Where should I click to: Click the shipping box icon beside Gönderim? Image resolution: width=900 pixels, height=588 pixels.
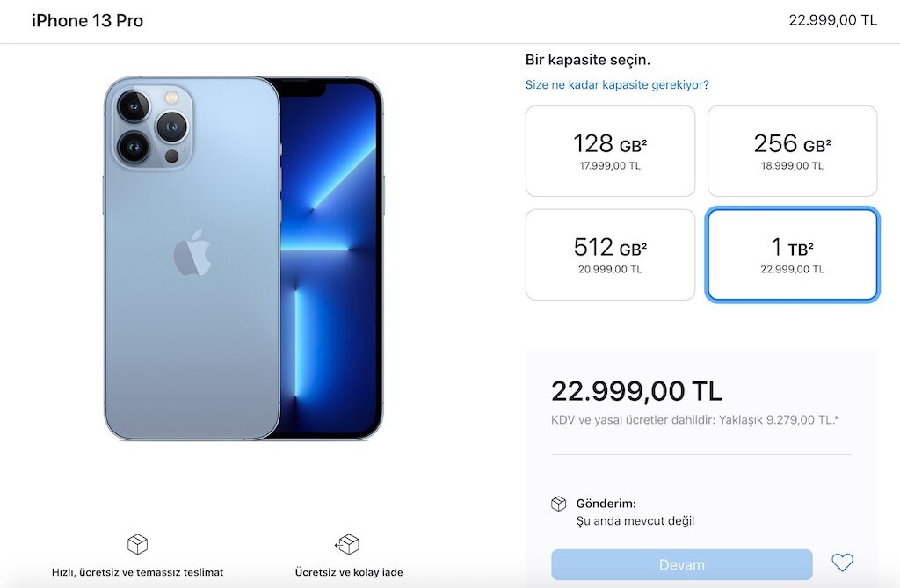coord(558,504)
